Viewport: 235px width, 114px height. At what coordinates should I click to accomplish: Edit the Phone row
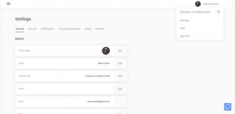click(120, 89)
